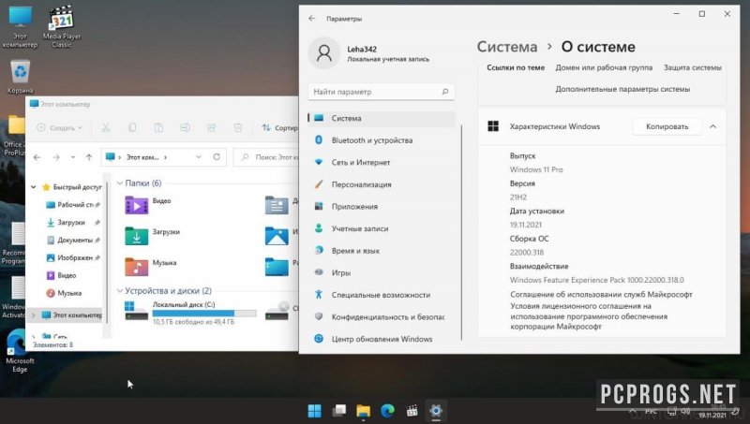The width and height of the screenshot is (750, 424).
Task: Click Rename icon in Explorer toolbar
Action: [185, 127]
